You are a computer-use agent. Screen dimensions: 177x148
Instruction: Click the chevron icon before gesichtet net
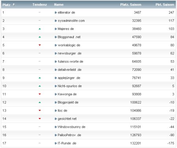[x=55, y=119]
